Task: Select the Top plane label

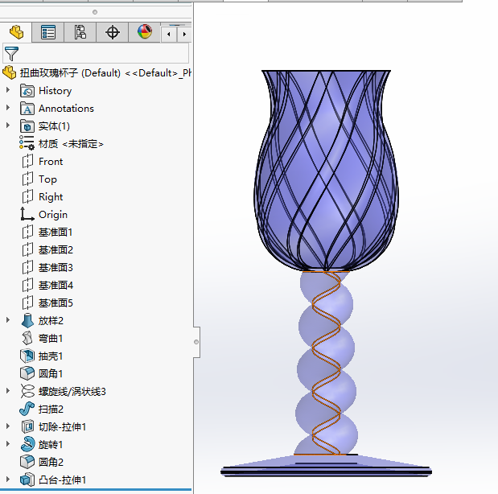Action: 48,179
